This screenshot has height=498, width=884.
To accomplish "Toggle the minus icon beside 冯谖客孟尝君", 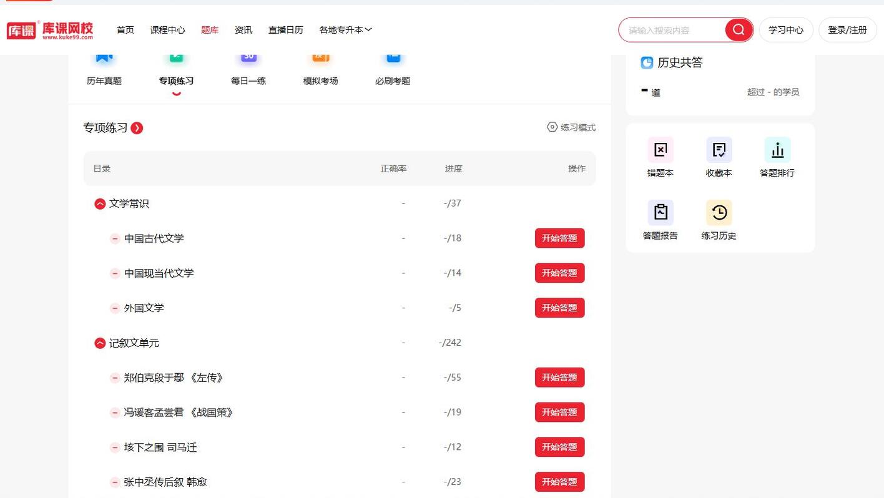I will tap(115, 413).
